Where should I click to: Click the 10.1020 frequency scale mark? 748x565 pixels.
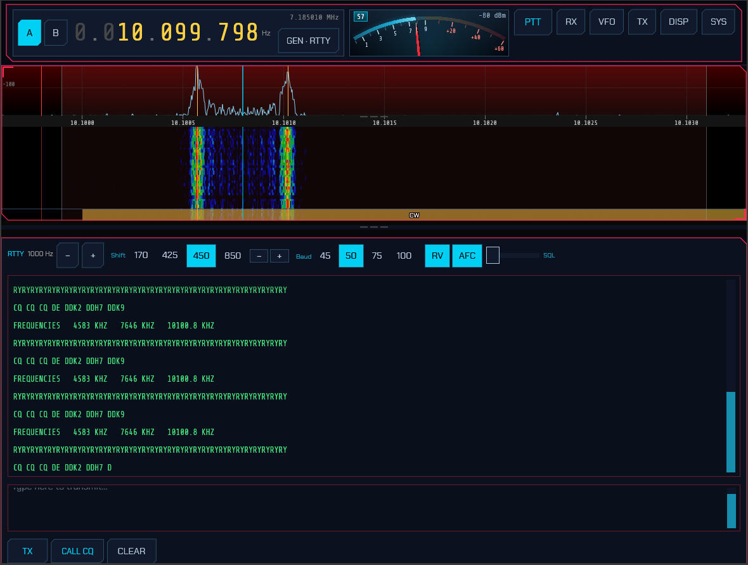click(485, 122)
